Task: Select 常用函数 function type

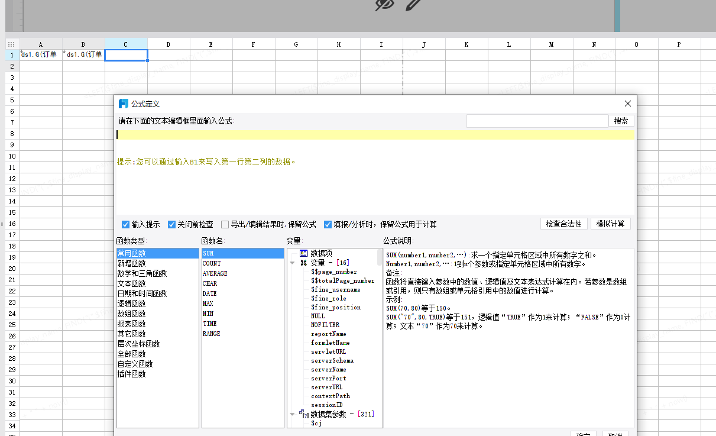Action: [x=158, y=253]
